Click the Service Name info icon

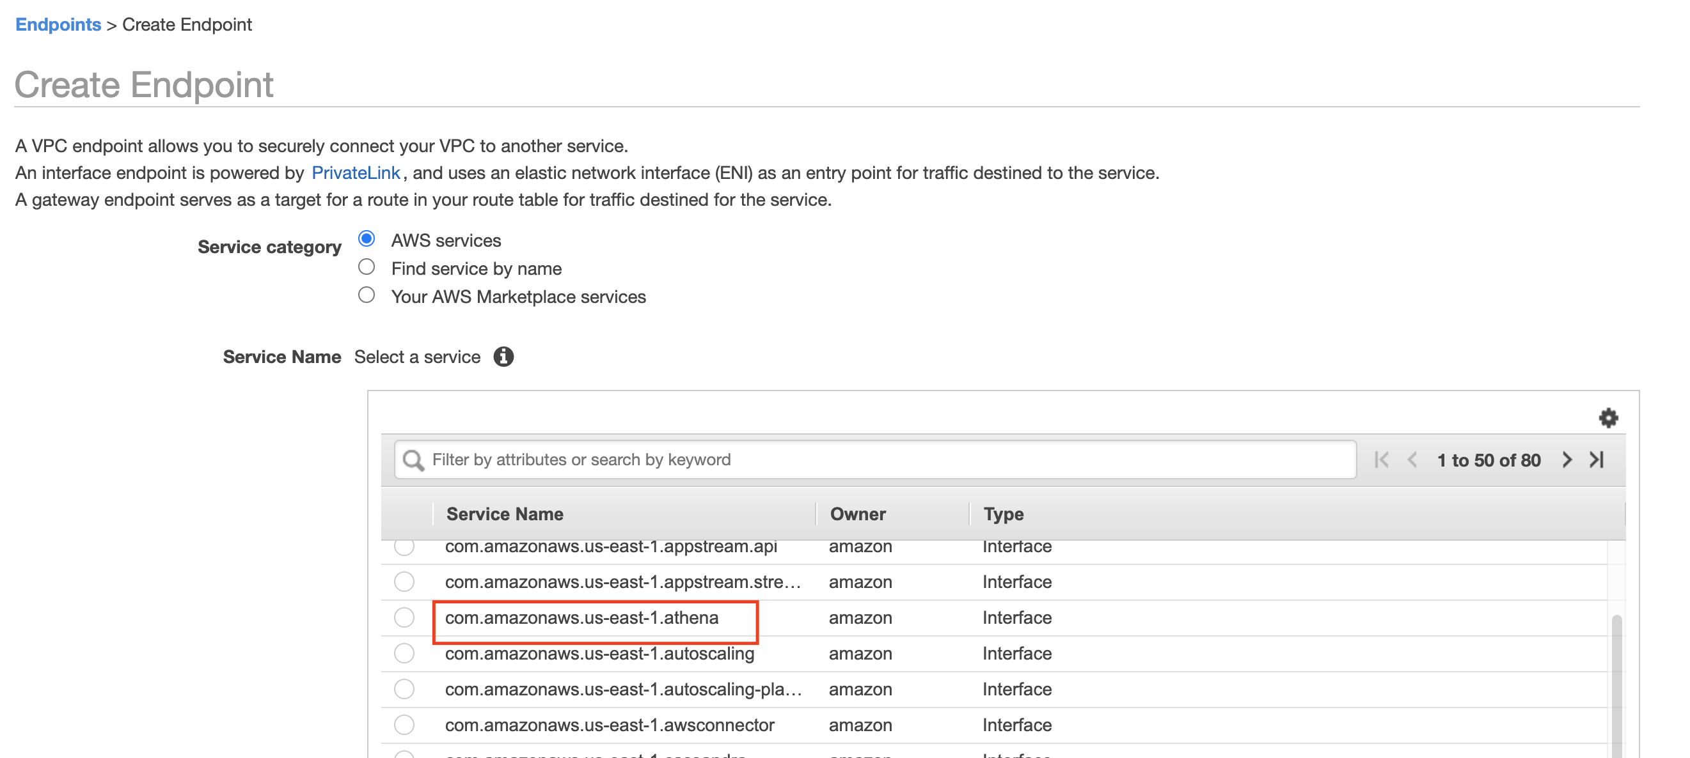click(x=503, y=357)
